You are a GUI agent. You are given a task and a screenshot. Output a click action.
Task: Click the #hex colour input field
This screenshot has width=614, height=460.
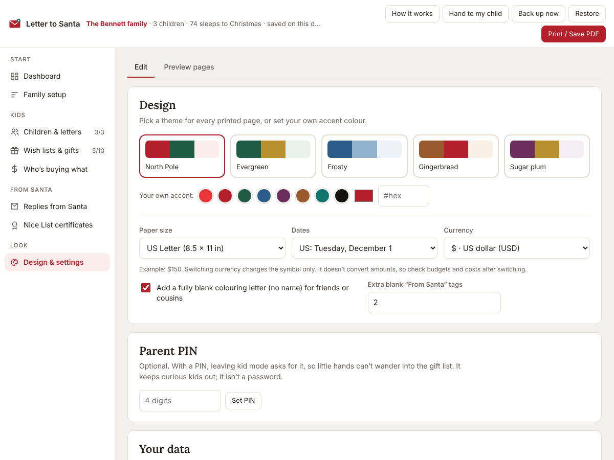[404, 196]
